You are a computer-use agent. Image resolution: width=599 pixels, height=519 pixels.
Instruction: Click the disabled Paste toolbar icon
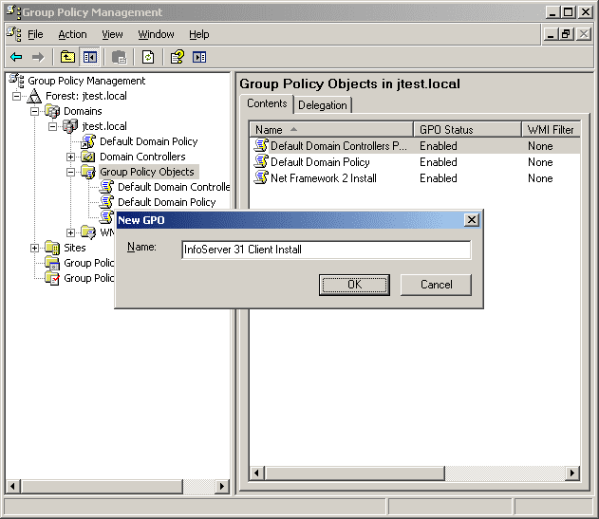pos(119,57)
